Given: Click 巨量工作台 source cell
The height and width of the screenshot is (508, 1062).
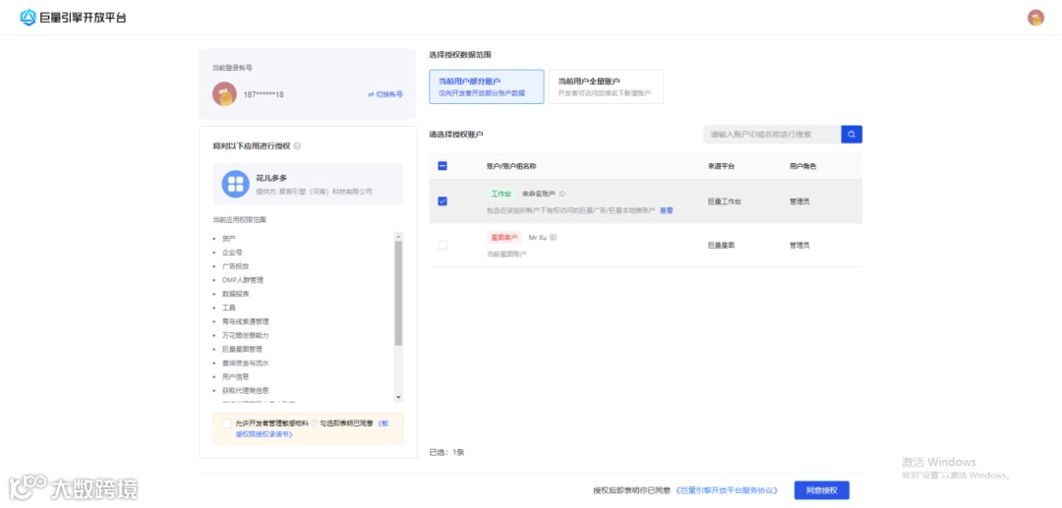Looking at the screenshot, I should tap(725, 201).
